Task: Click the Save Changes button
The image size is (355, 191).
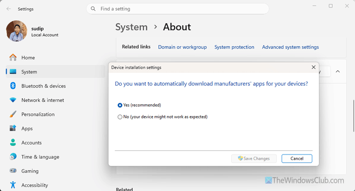Action: pyautogui.click(x=254, y=159)
